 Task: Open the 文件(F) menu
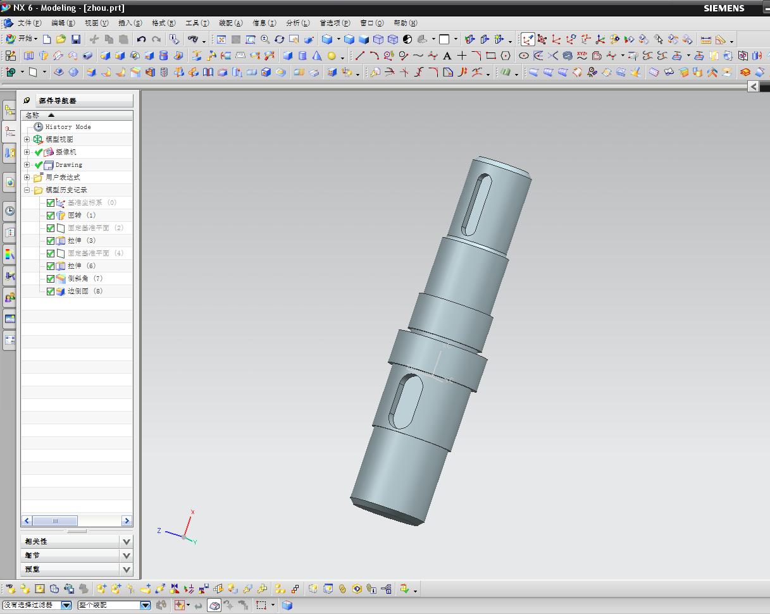point(29,23)
